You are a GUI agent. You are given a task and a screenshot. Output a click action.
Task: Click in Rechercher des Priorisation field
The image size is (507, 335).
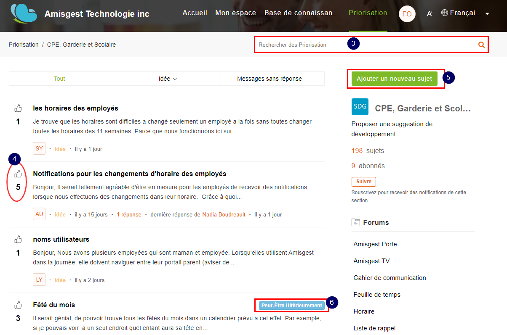(366, 45)
